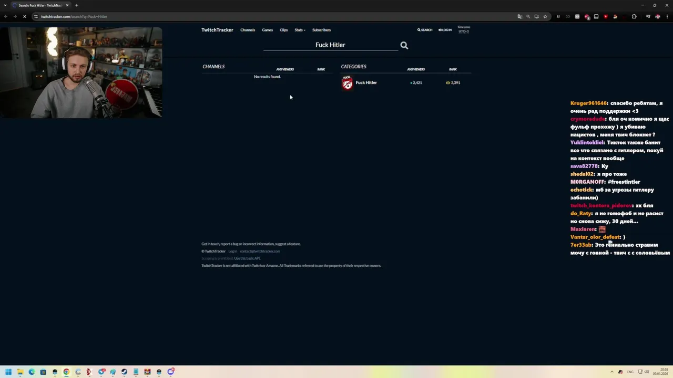Select the Search: Fuck Hitler - TwitchTracker tab
This screenshot has height=378, width=673.
(40, 5)
